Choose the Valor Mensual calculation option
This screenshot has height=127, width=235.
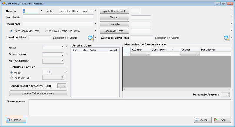pyautogui.click(x=11, y=78)
